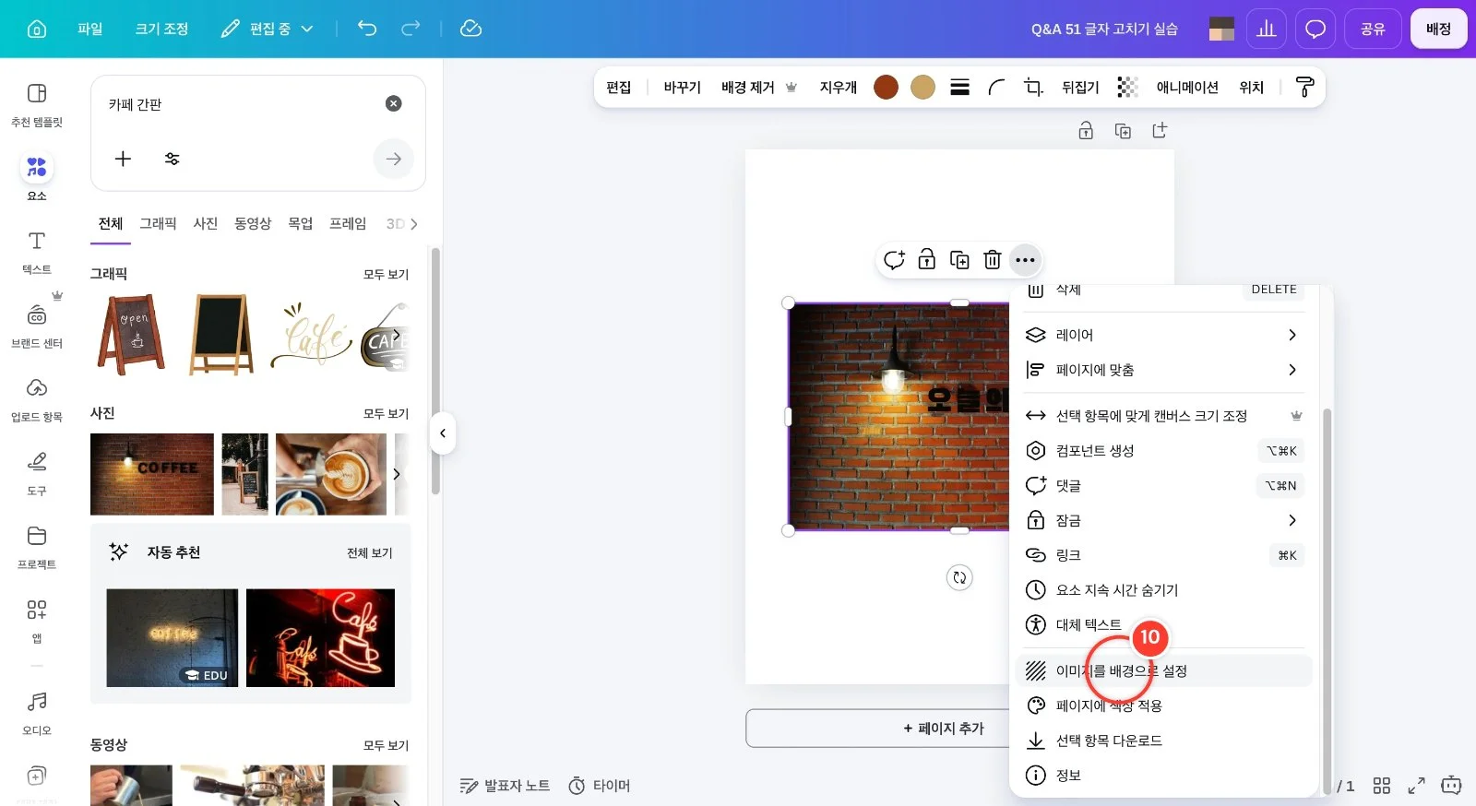Clear the search field text

coord(394,103)
